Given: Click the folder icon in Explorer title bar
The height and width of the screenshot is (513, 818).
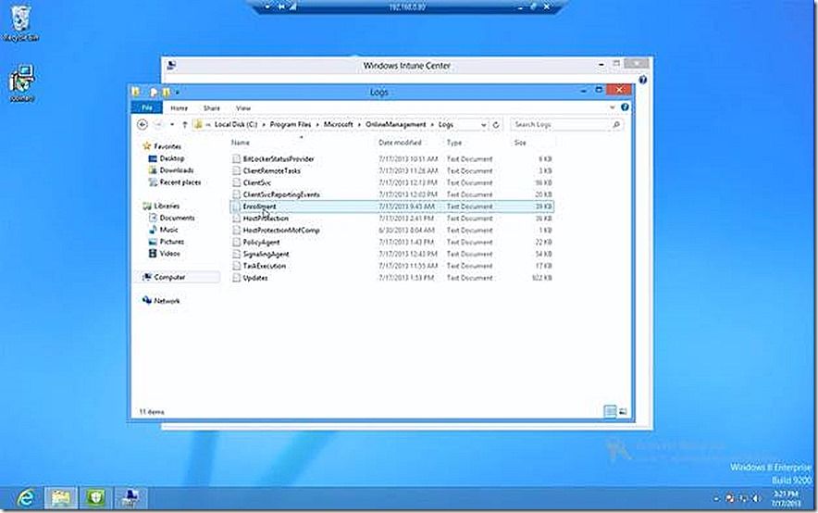Looking at the screenshot, I should (136, 92).
